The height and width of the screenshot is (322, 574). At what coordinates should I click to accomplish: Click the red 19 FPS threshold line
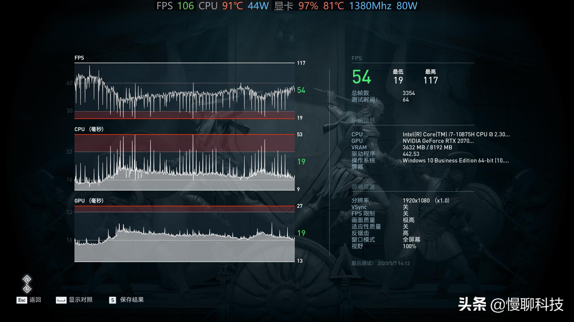(184, 119)
